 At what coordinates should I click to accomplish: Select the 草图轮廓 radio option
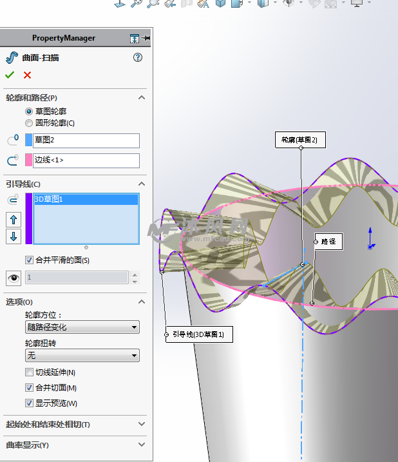29,111
